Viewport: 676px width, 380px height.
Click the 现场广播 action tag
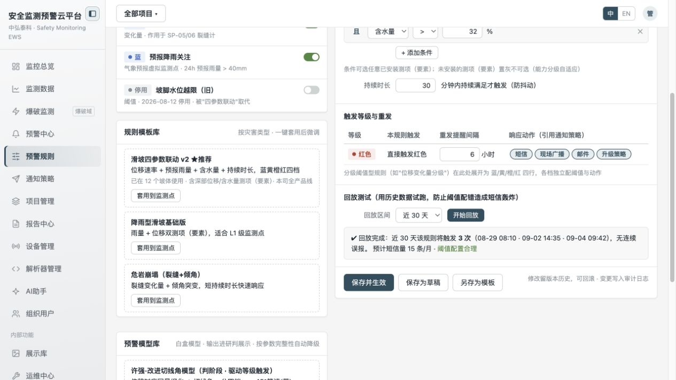pyautogui.click(x=552, y=154)
